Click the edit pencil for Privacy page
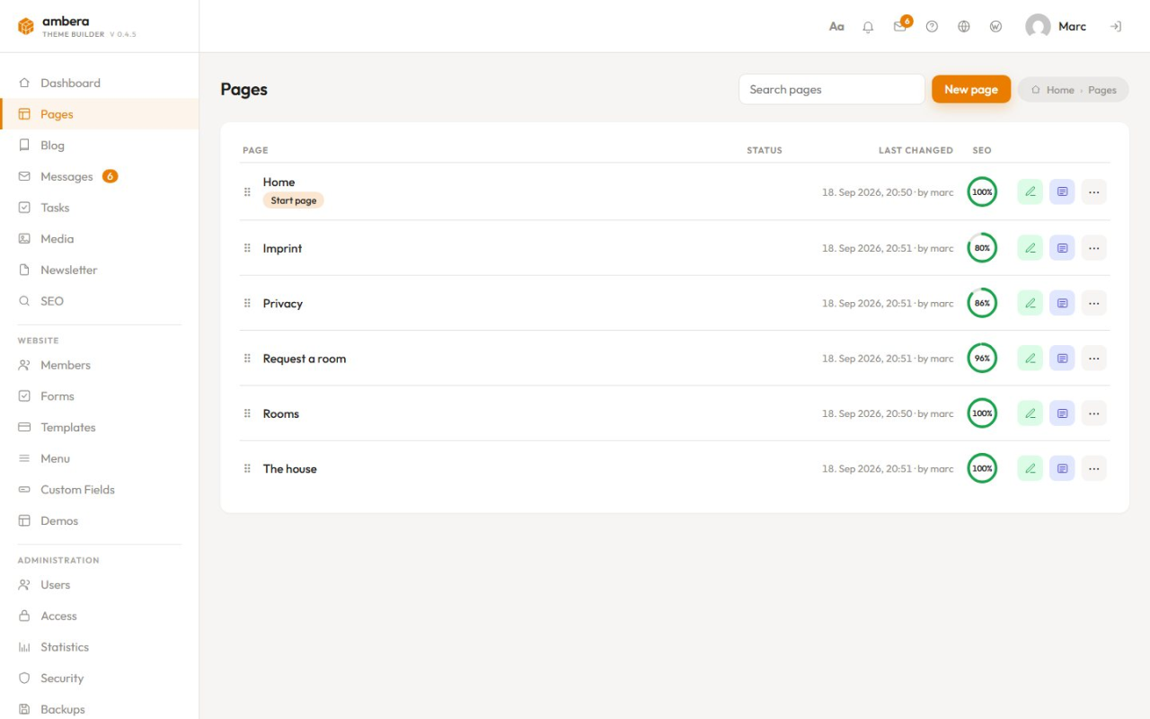1150x719 pixels. click(x=1030, y=303)
